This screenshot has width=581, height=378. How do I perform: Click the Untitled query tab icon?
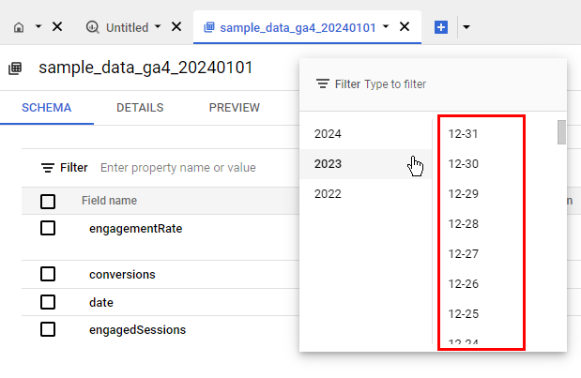[x=92, y=27]
